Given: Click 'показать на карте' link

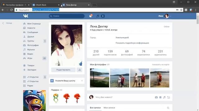Looking at the screenshot, I should click(160, 64).
